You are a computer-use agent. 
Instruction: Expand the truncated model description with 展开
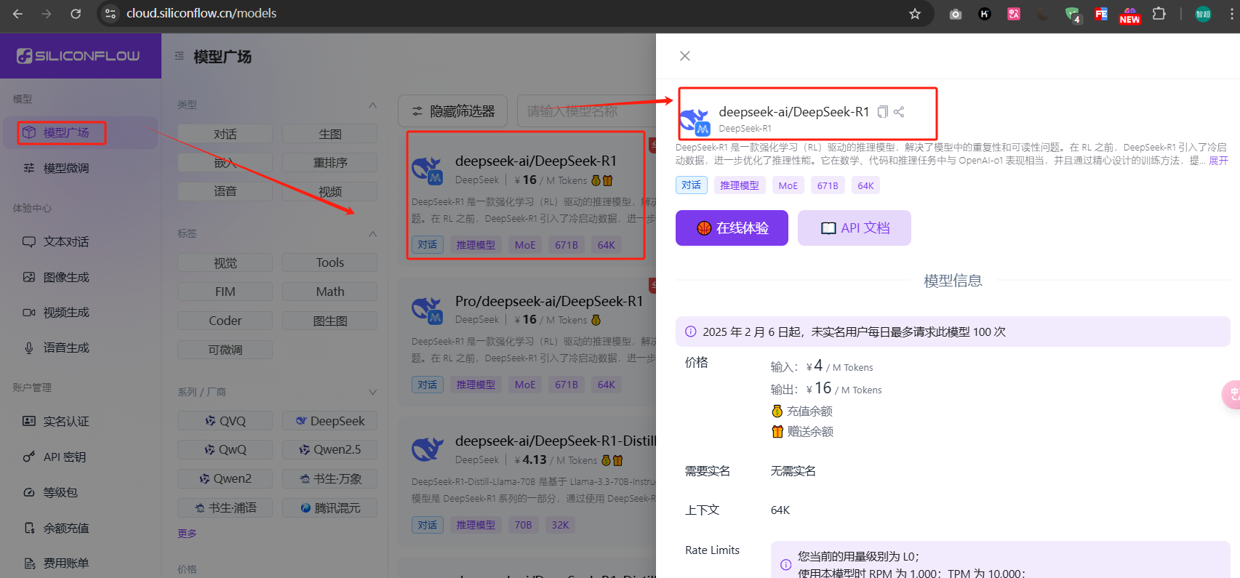click(x=1218, y=161)
